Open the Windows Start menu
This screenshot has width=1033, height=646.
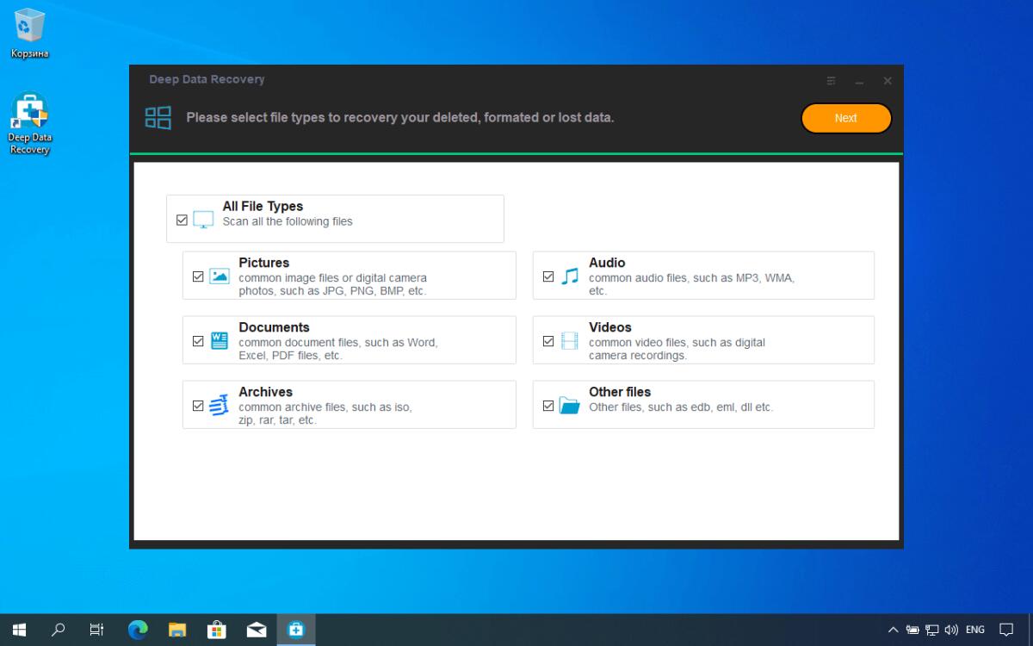18,630
